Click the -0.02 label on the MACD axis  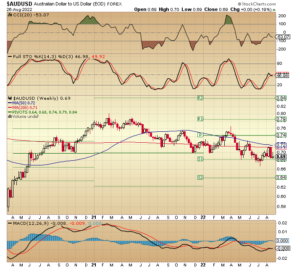click(x=282, y=258)
